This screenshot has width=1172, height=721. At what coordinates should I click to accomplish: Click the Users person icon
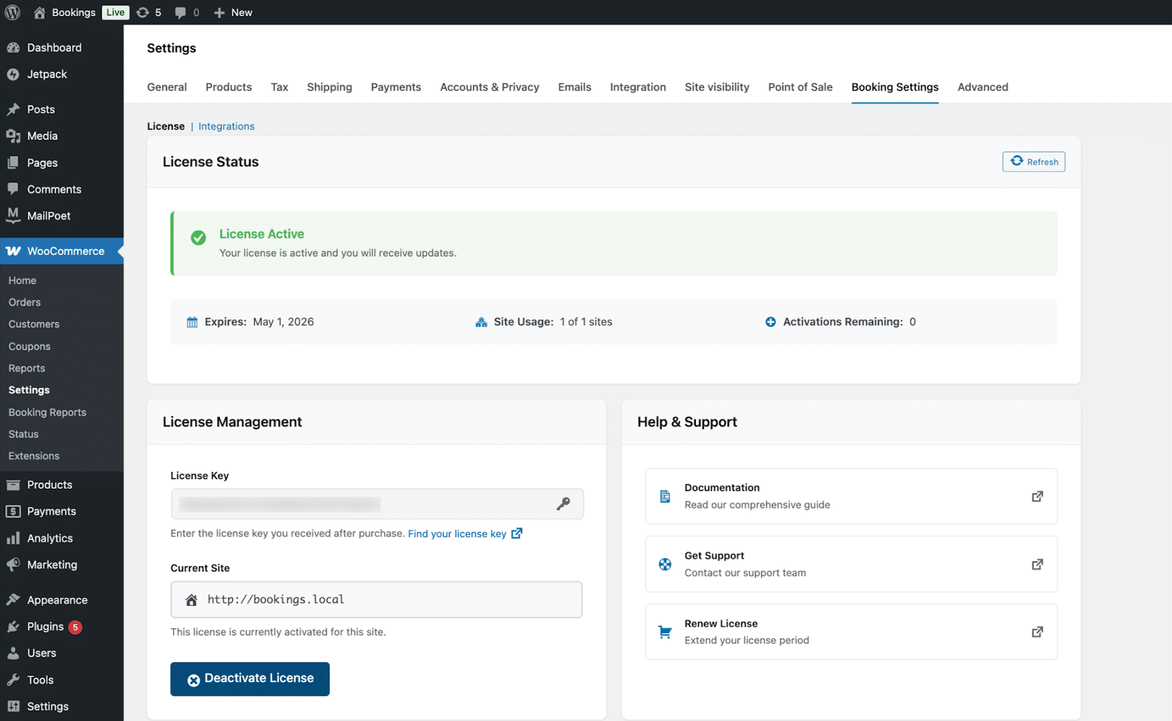pyautogui.click(x=13, y=653)
